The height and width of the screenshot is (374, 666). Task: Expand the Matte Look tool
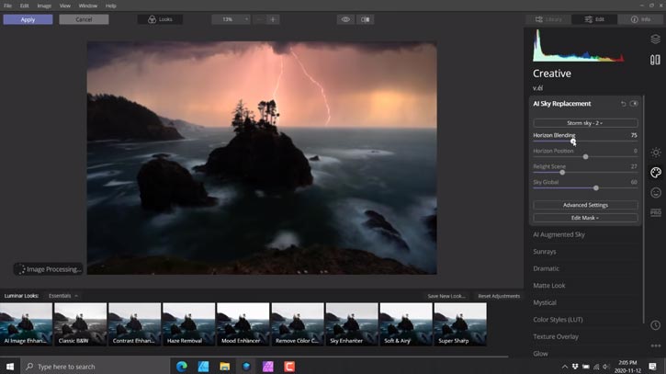point(549,286)
